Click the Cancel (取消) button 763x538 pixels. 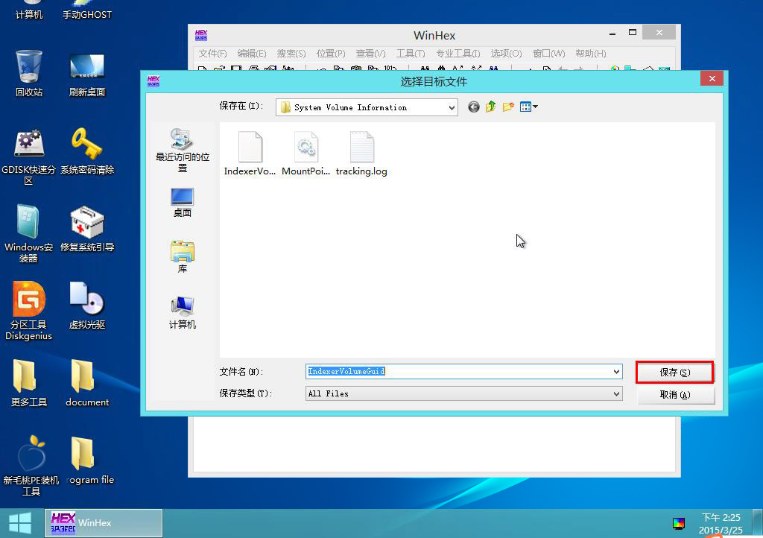coord(675,394)
